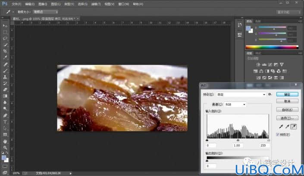Click the Color Balance adjustment icon
The height and width of the screenshot is (176, 304).
pyautogui.click(x=261, y=71)
